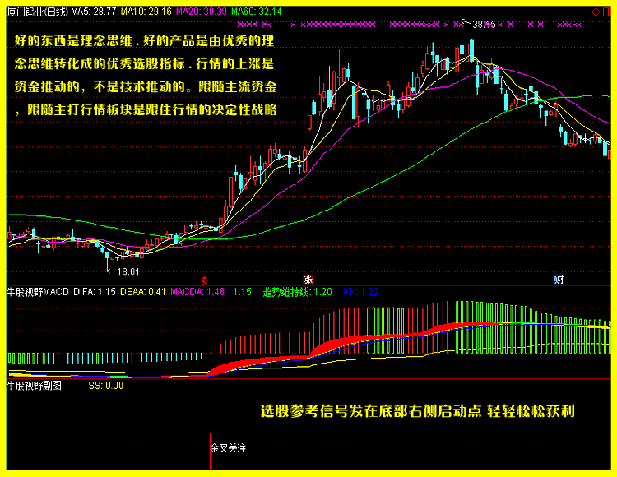The image size is (617, 477).
Task: Click the green MA60: 32.14 label
Action: click(256, 12)
